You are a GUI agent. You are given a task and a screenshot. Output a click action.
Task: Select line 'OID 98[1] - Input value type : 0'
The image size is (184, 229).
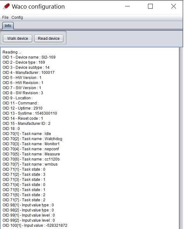pyautogui.click(x=28, y=205)
